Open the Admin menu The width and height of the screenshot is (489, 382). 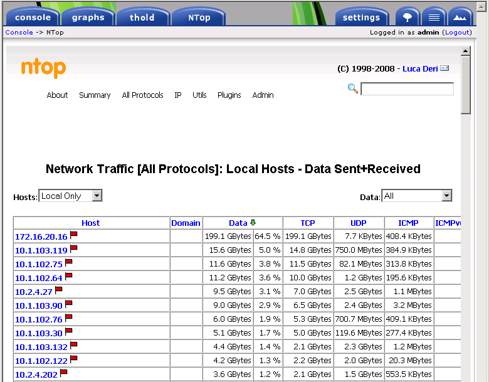click(263, 95)
